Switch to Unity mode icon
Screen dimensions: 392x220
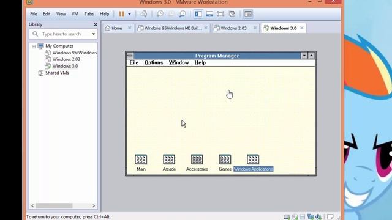pos(232,14)
